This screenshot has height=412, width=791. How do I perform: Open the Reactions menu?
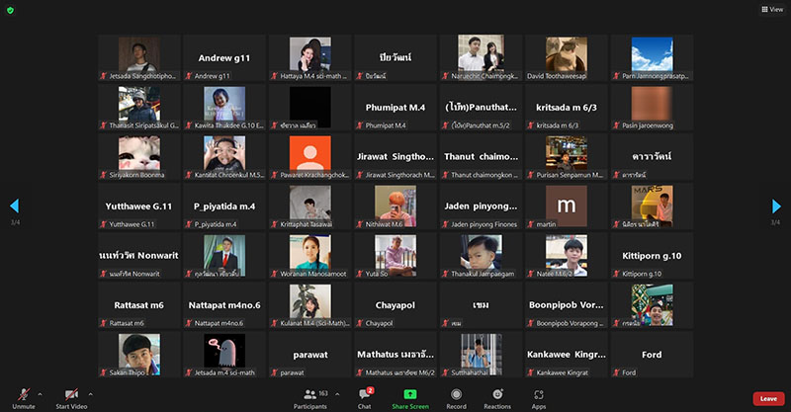point(497,396)
